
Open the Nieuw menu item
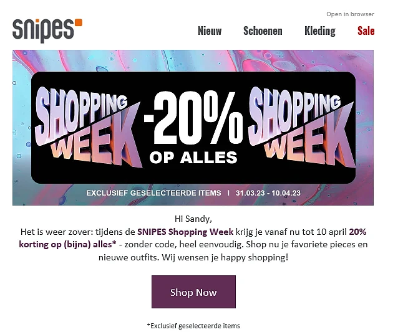coord(210,31)
